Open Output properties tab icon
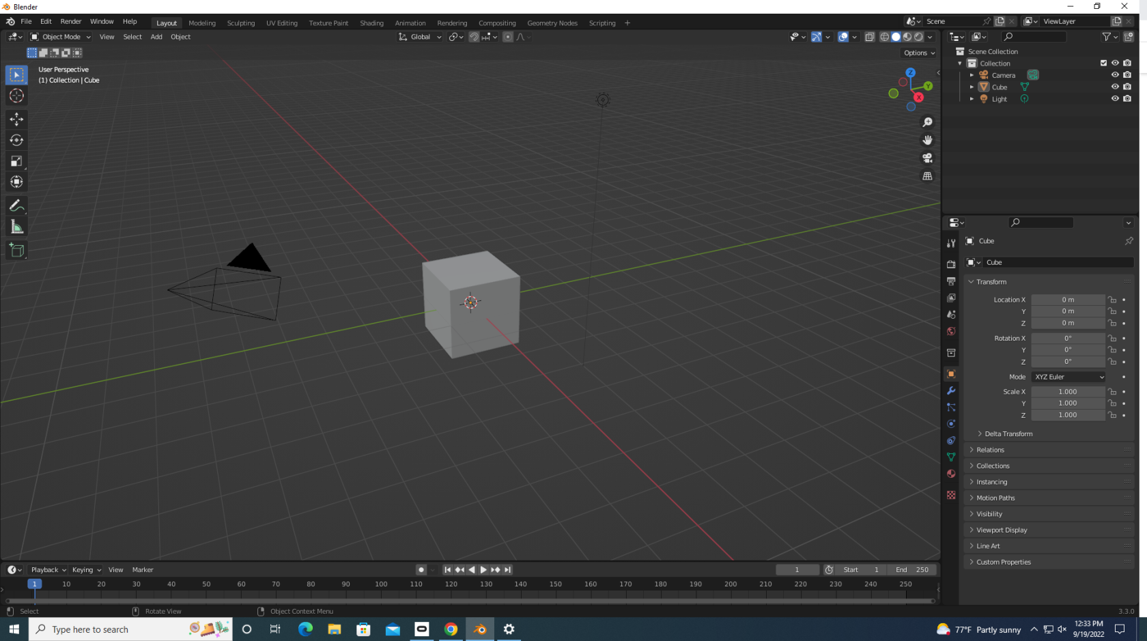The image size is (1147, 641). (x=951, y=281)
